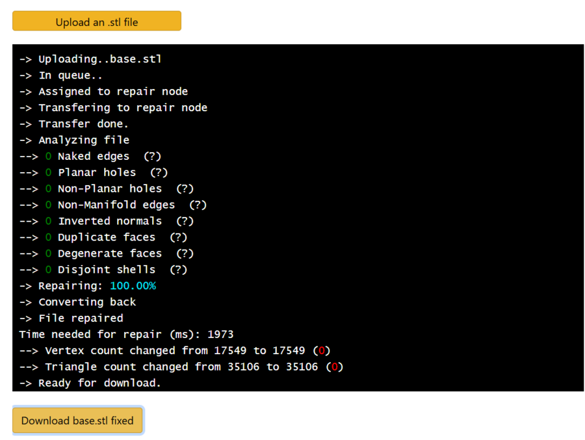Open the Degenerate faces help hint

[x=185, y=253]
